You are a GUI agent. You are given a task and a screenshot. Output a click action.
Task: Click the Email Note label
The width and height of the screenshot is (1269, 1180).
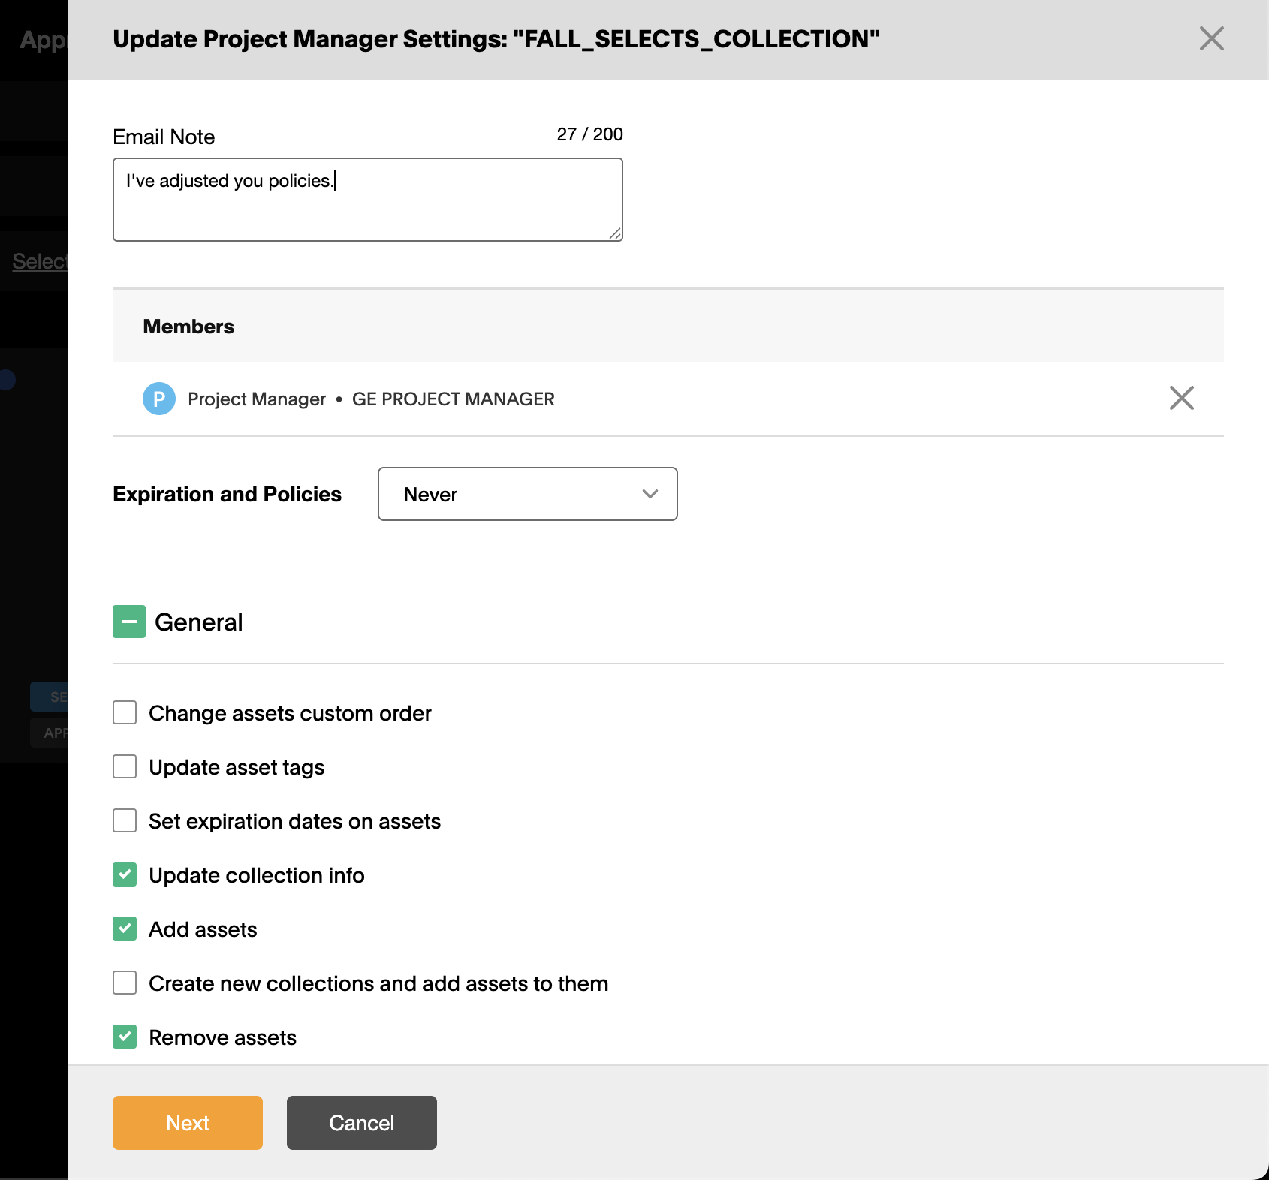pyautogui.click(x=164, y=137)
